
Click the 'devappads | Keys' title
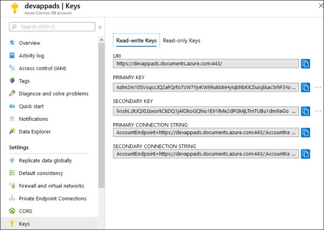click(x=52, y=6)
